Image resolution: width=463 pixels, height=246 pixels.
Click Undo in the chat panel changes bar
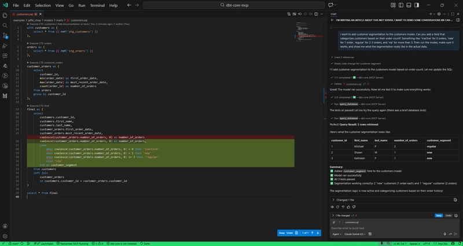[x=448, y=215]
